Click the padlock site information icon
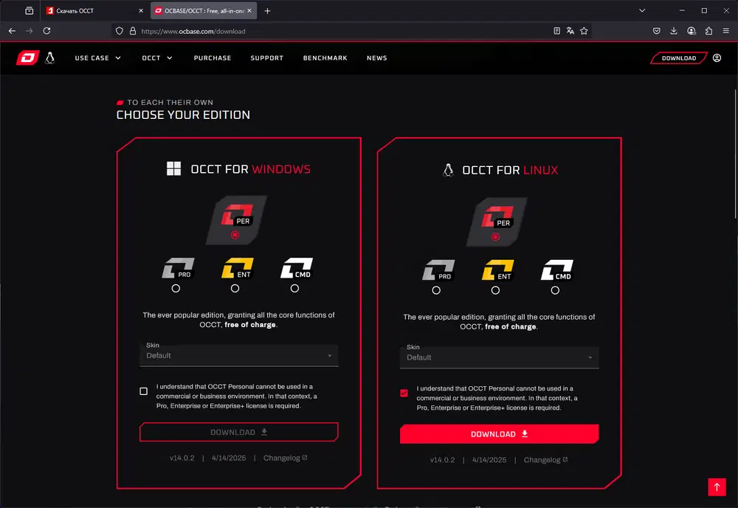 tap(133, 31)
